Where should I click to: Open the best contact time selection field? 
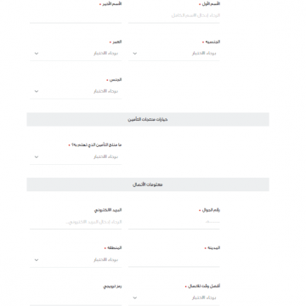[174, 297]
